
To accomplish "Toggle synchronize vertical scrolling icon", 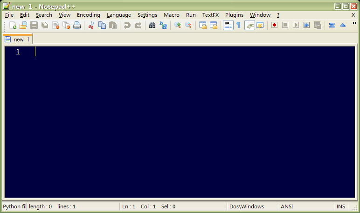I will (x=202, y=25).
